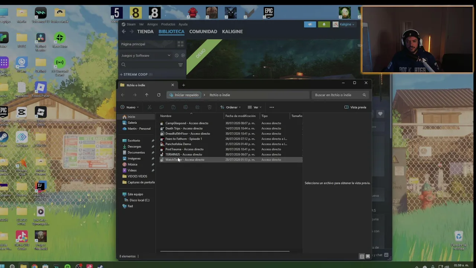Click the Copy icon in Explorer toolbar
Viewport: 476px width, 268px height.
(x=161, y=107)
